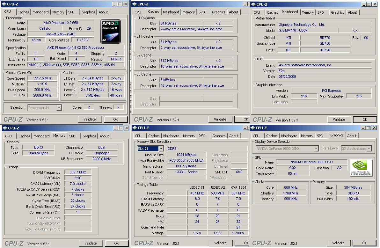Click the CAS# Latency value 7.0 clocks
Viewport: 380px width, 248px height.
pos(78,184)
